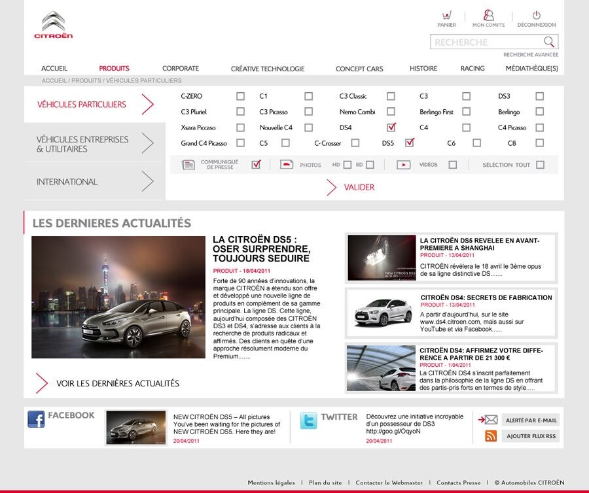Check the Sélection Tout checkbox
Viewport: 589px width, 493px height.
[540, 165]
